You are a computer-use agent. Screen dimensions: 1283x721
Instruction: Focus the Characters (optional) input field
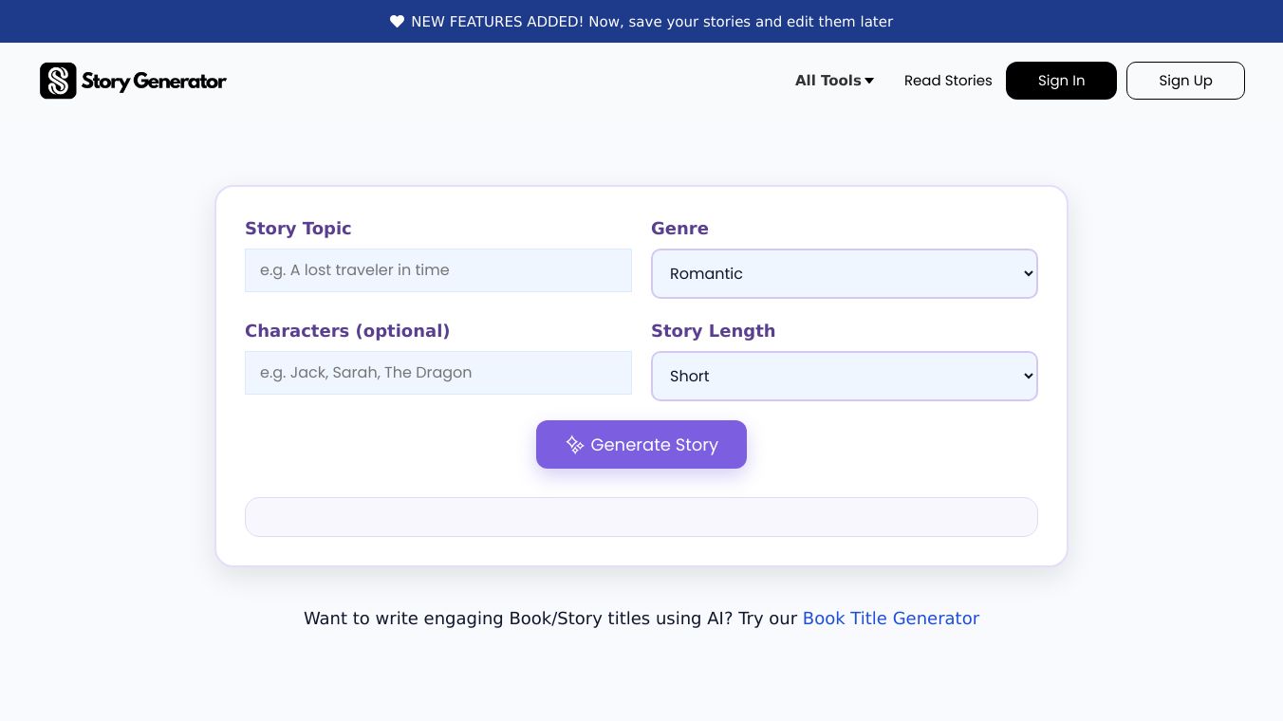437,373
